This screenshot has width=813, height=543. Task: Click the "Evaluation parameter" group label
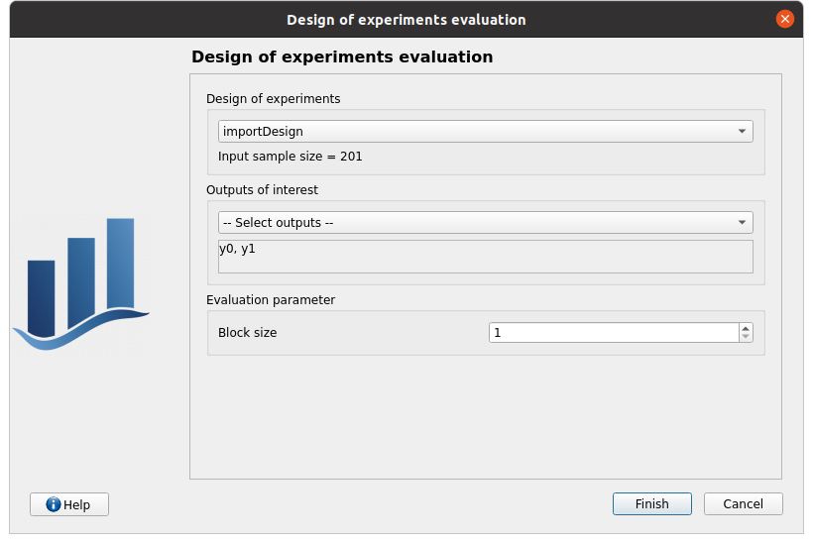tap(271, 299)
